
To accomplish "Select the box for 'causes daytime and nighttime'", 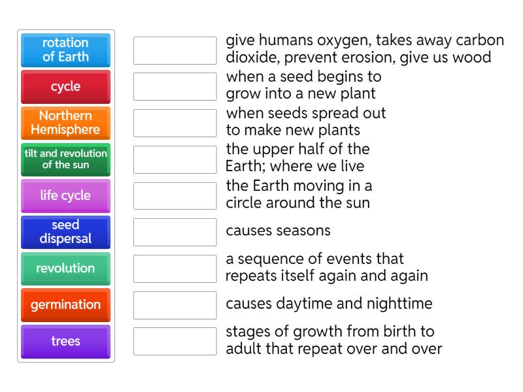I will pos(175,304).
